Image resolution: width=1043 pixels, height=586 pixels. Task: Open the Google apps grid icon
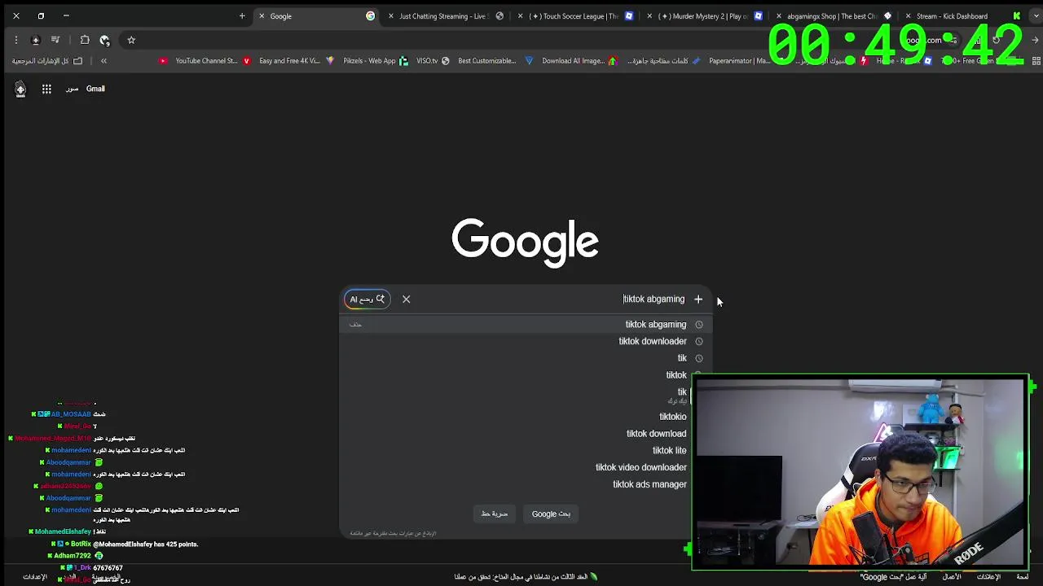coord(46,89)
